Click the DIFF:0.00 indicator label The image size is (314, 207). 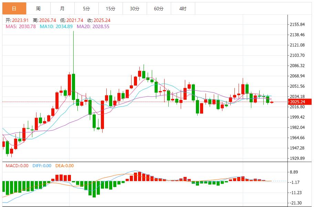point(42,166)
